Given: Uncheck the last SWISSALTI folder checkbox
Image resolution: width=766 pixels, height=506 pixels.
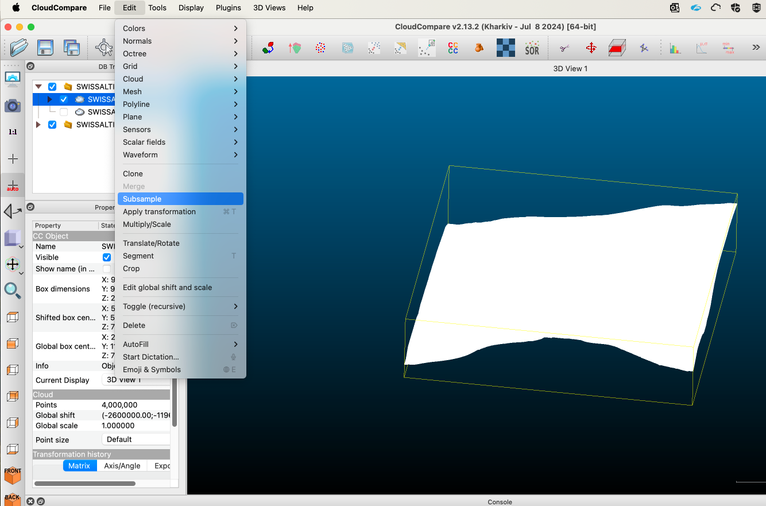Looking at the screenshot, I should 52,125.
